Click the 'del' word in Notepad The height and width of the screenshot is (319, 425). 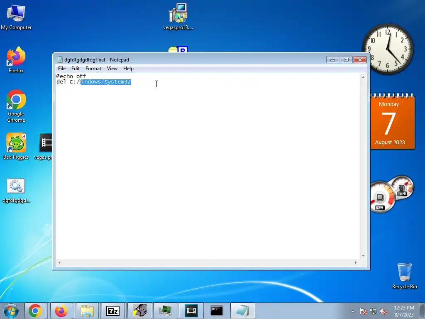click(x=61, y=82)
